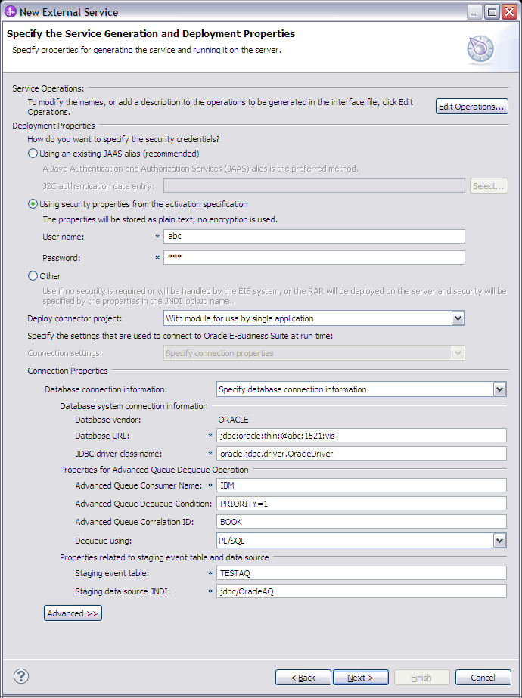
Task: Cancel the New External Service wizard
Action: [483, 678]
